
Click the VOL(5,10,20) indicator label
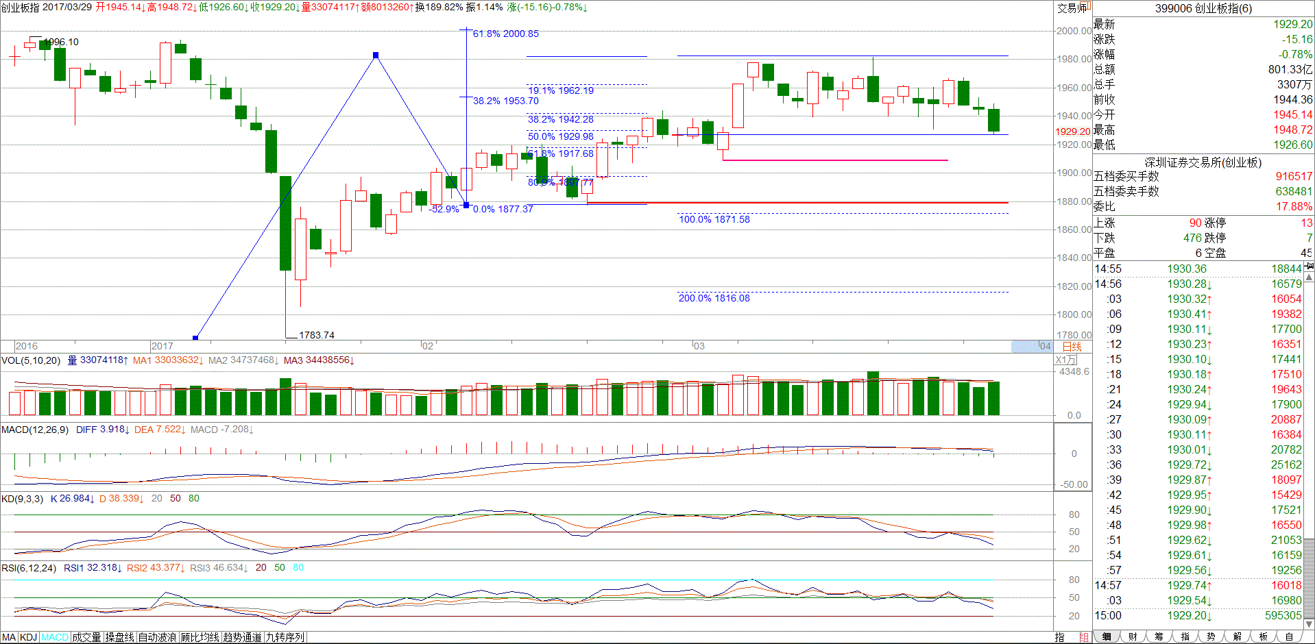(31, 360)
